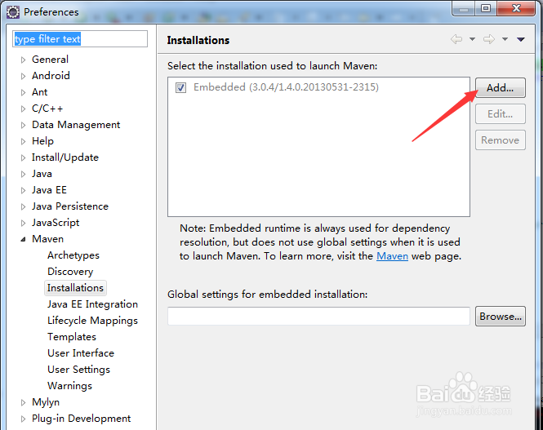Select the Java EE category
543x430 pixels.
click(x=49, y=190)
